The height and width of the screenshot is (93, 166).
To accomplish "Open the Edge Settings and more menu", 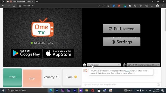I will 163,6.
